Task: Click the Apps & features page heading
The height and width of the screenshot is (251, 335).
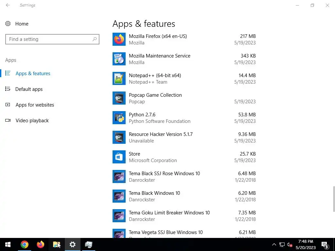Action: pos(144,24)
